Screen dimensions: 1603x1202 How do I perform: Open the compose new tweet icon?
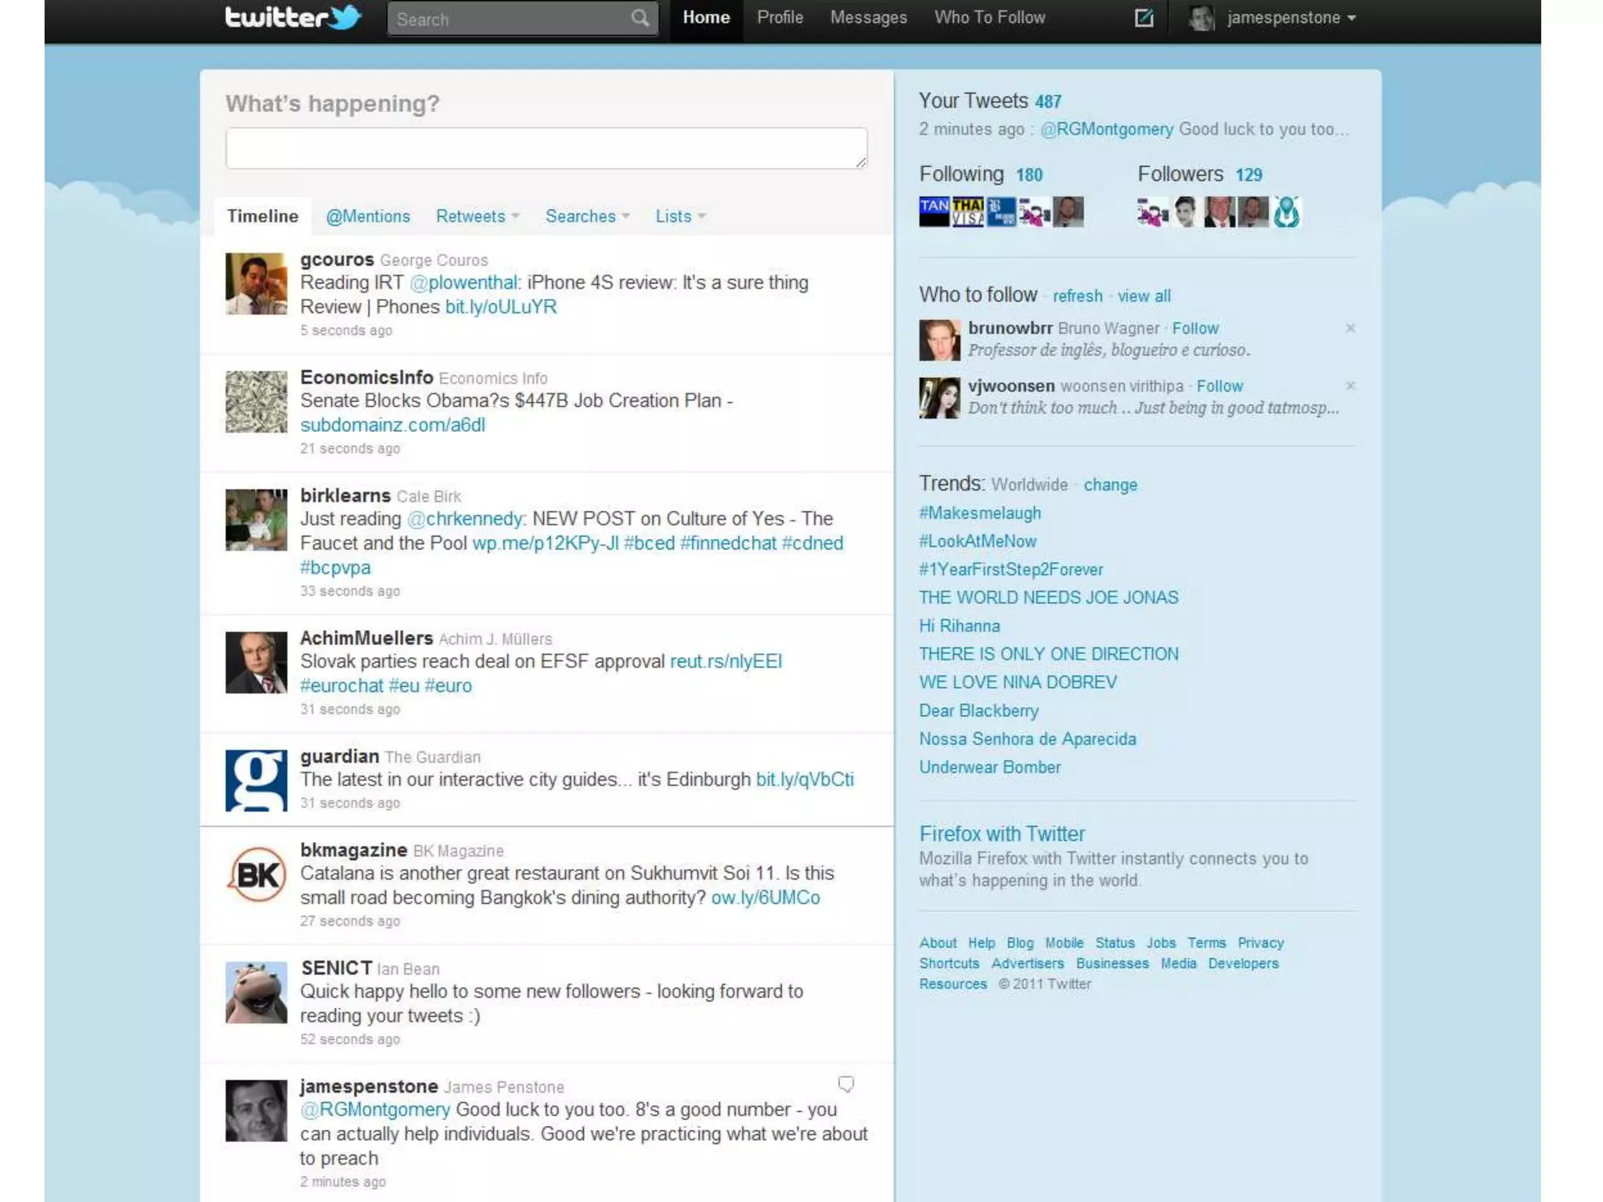[1144, 18]
